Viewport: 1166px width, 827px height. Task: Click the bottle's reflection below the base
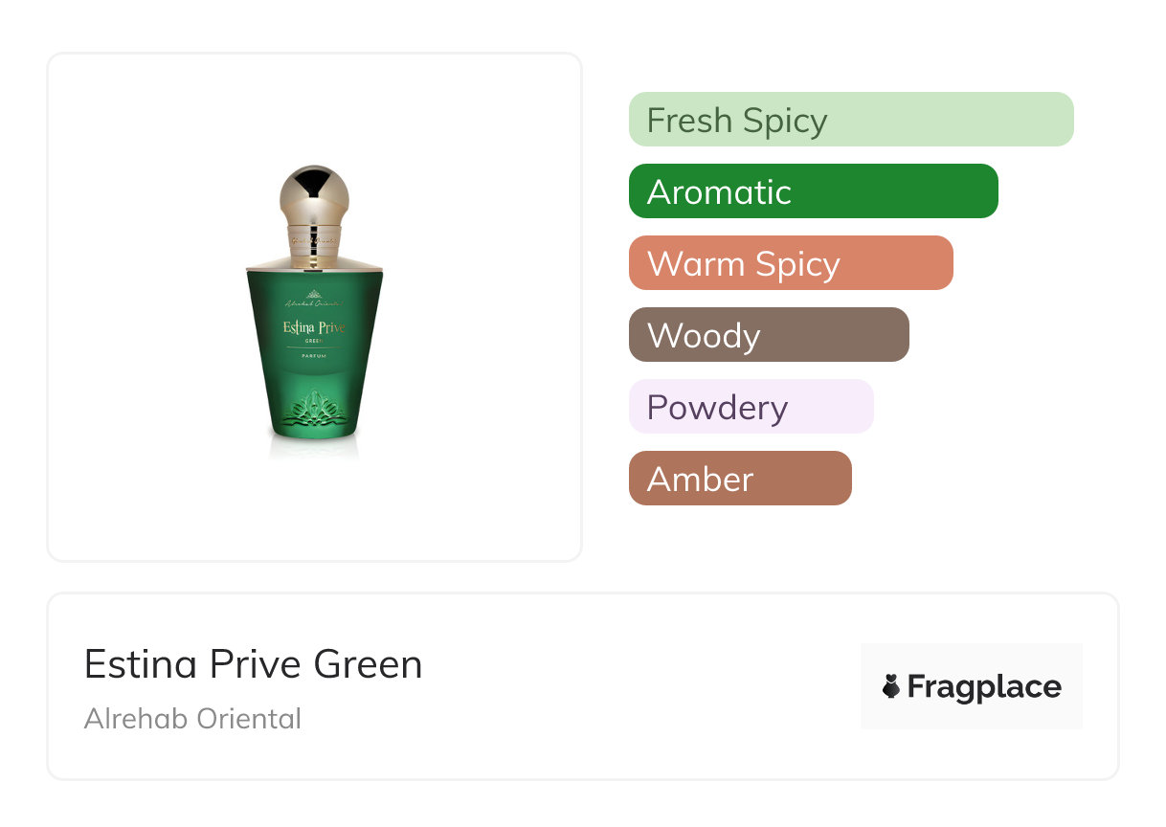315,448
